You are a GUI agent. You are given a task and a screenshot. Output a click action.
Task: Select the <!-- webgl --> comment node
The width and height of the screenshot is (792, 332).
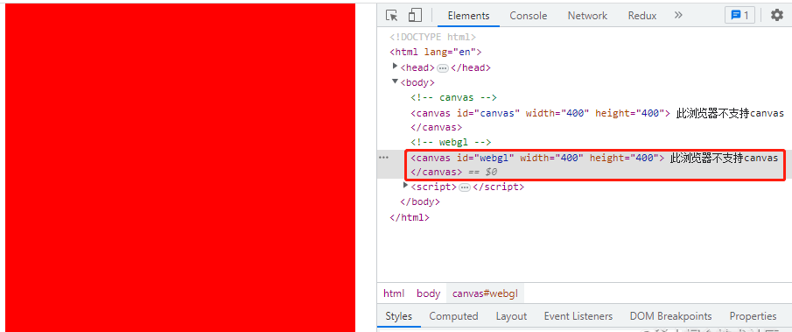click(x=451, y=143)
